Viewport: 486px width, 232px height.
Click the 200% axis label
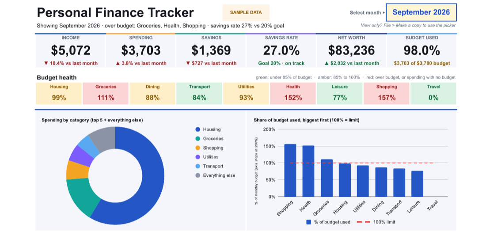(269, 129)
